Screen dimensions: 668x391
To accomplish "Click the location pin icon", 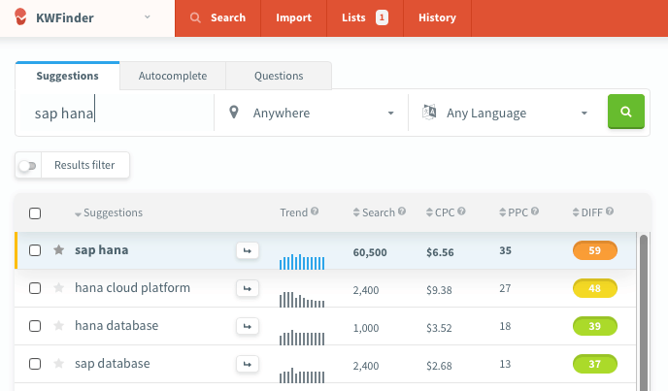I will (233, 113).
